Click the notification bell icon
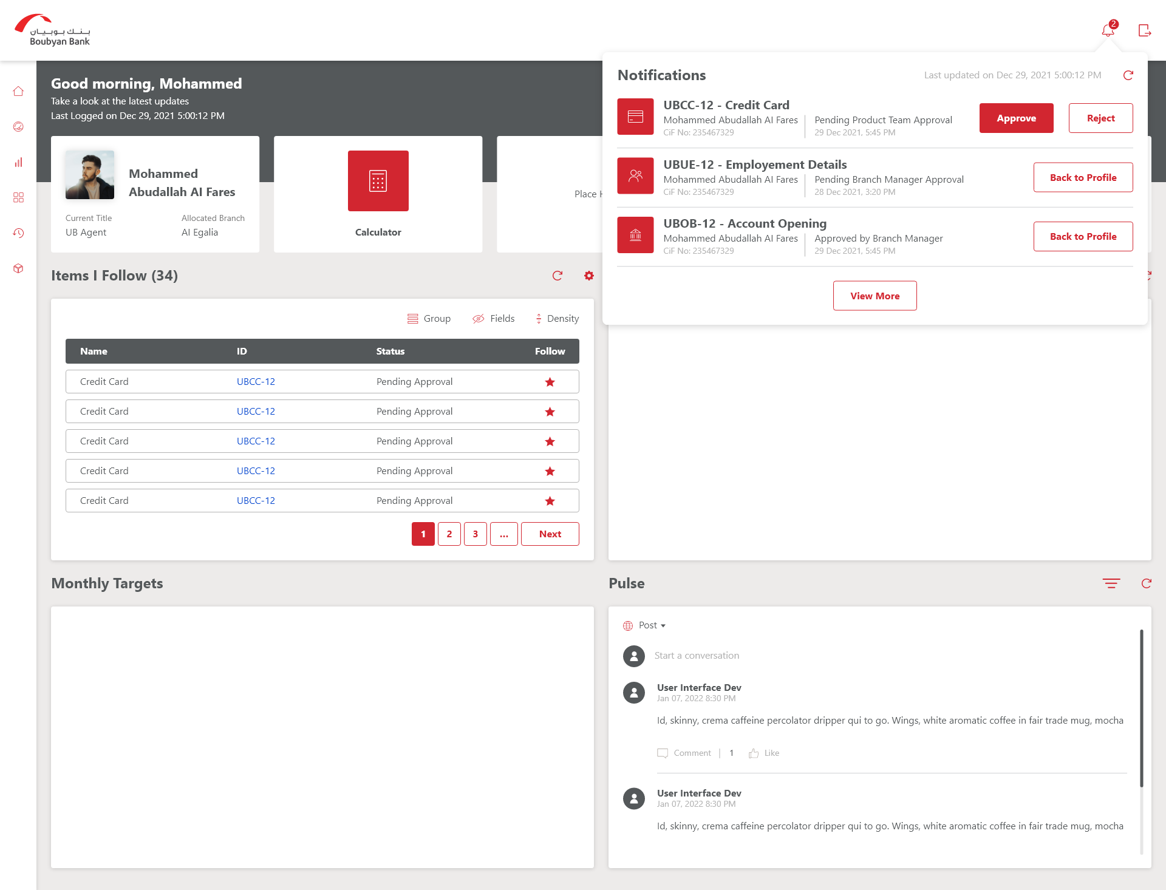The height and width of the screenshot is (890, 1166). 1107,30
